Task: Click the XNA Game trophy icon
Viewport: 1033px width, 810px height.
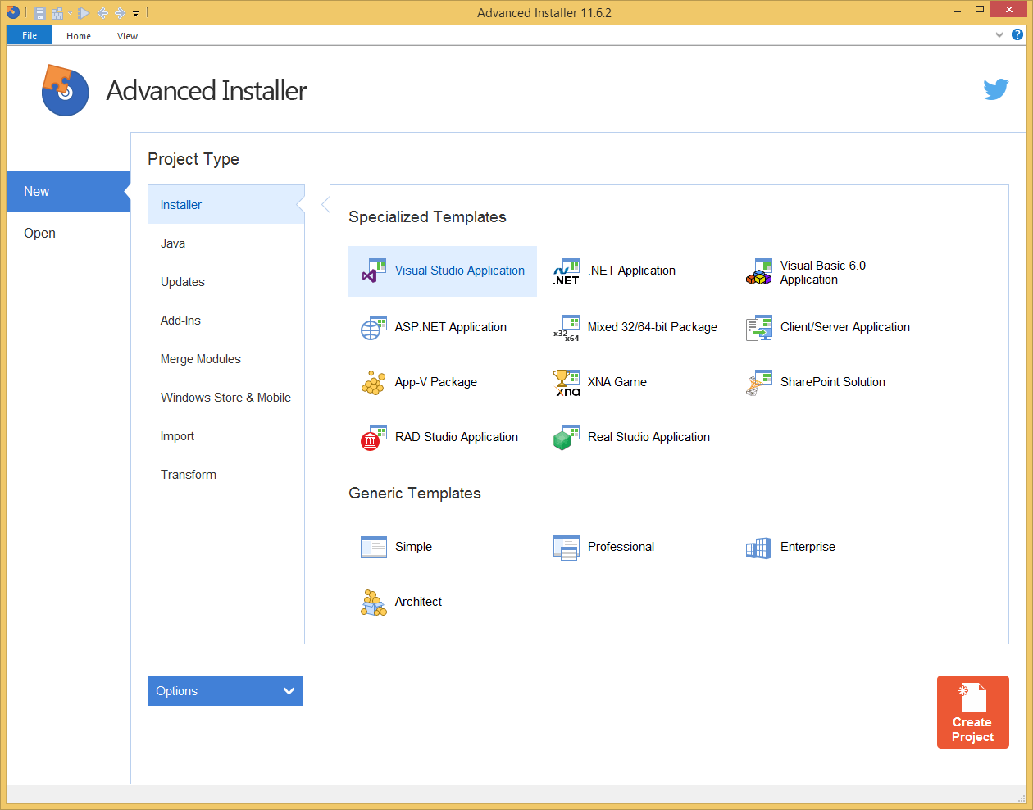Action: [x=567, y=383]
